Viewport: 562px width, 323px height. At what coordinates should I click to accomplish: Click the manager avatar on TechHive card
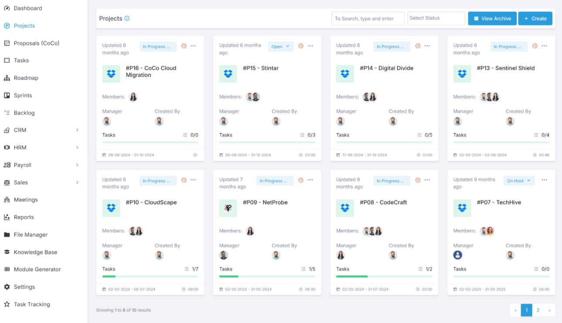coord(457,255)
